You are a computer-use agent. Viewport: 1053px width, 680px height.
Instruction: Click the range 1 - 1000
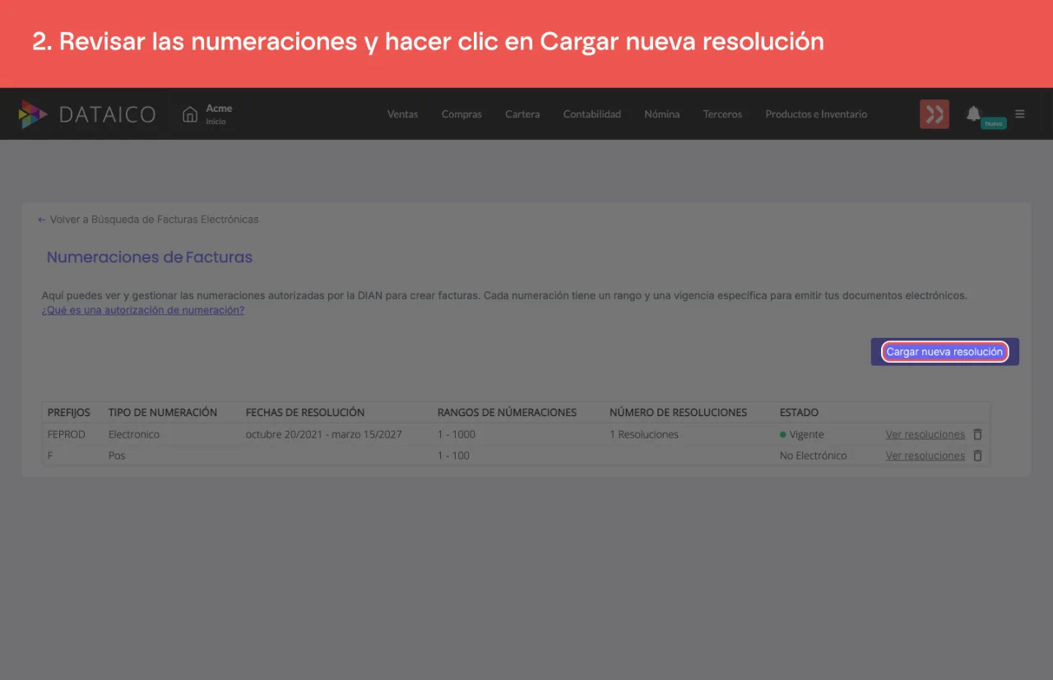[x=457, y=434]
